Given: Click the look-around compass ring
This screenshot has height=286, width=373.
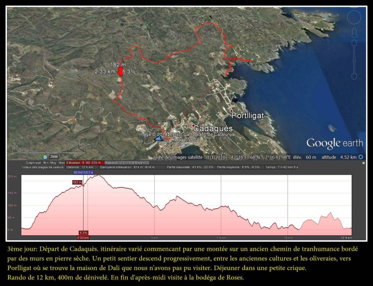Looking at the screenshot, I should [x=354, y=17].
